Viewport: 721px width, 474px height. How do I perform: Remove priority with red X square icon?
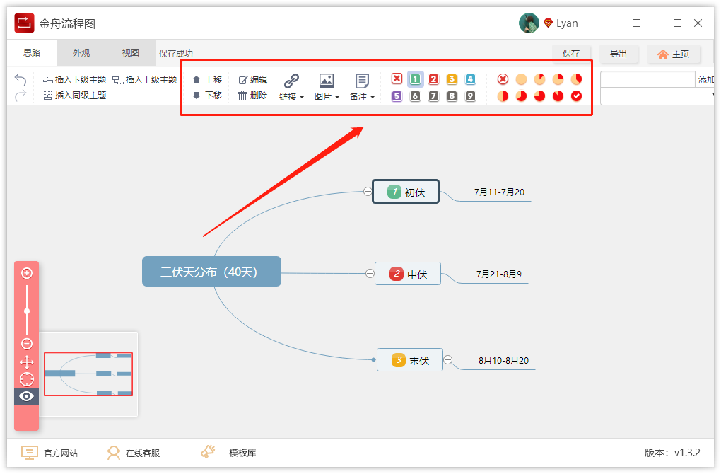tap(397, 79)
